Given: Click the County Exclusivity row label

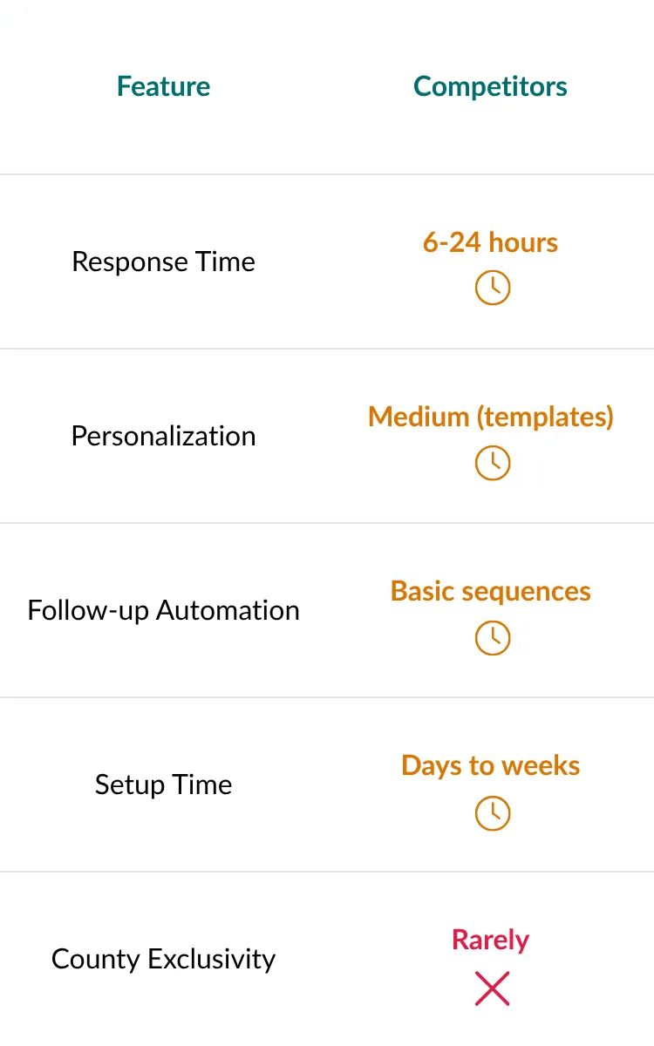Looking at the screenshot, I should pos(164,959).
